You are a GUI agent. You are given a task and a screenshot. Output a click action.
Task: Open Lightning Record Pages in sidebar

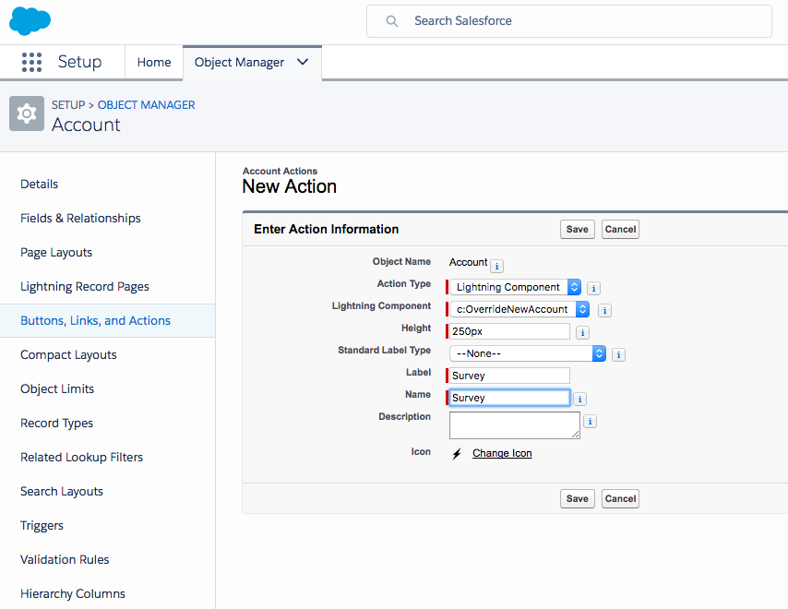point(85,286)
